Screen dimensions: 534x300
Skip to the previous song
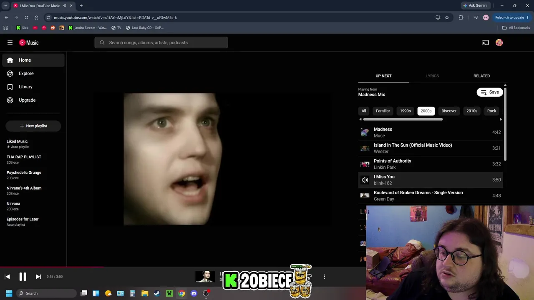coord(7,277)
